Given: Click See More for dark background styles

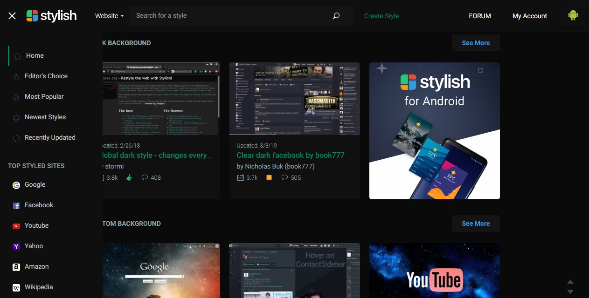Looking at the screenshot, I should pyautogui.click(x=476, y=43).
